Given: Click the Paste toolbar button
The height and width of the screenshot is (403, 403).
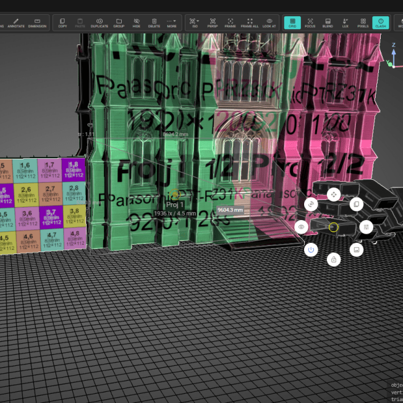Looking at the screenshot, I should click(x=80, y=23).
